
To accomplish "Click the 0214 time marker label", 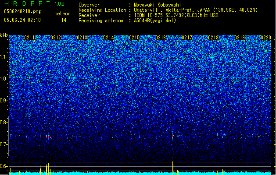I will click(108, 38).
